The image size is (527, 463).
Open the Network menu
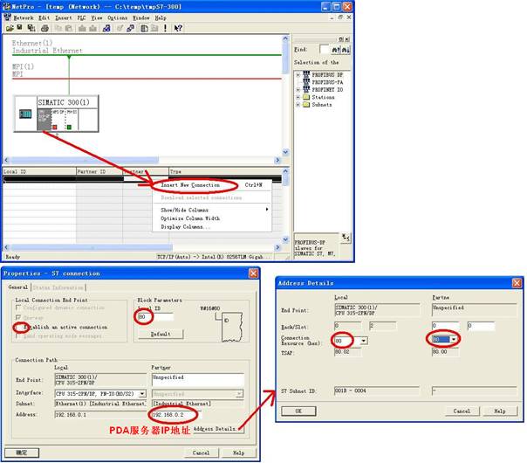(24, 17)
